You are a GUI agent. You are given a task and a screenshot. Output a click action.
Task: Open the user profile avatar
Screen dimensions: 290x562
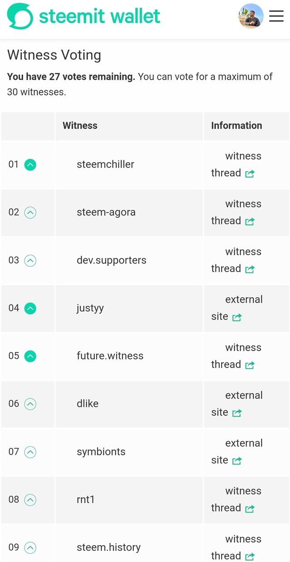251,16
